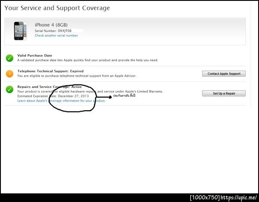Click the Contact Apple Support button
The height and width of the screenshot is (202, 259).
click(x=224, y=74)
